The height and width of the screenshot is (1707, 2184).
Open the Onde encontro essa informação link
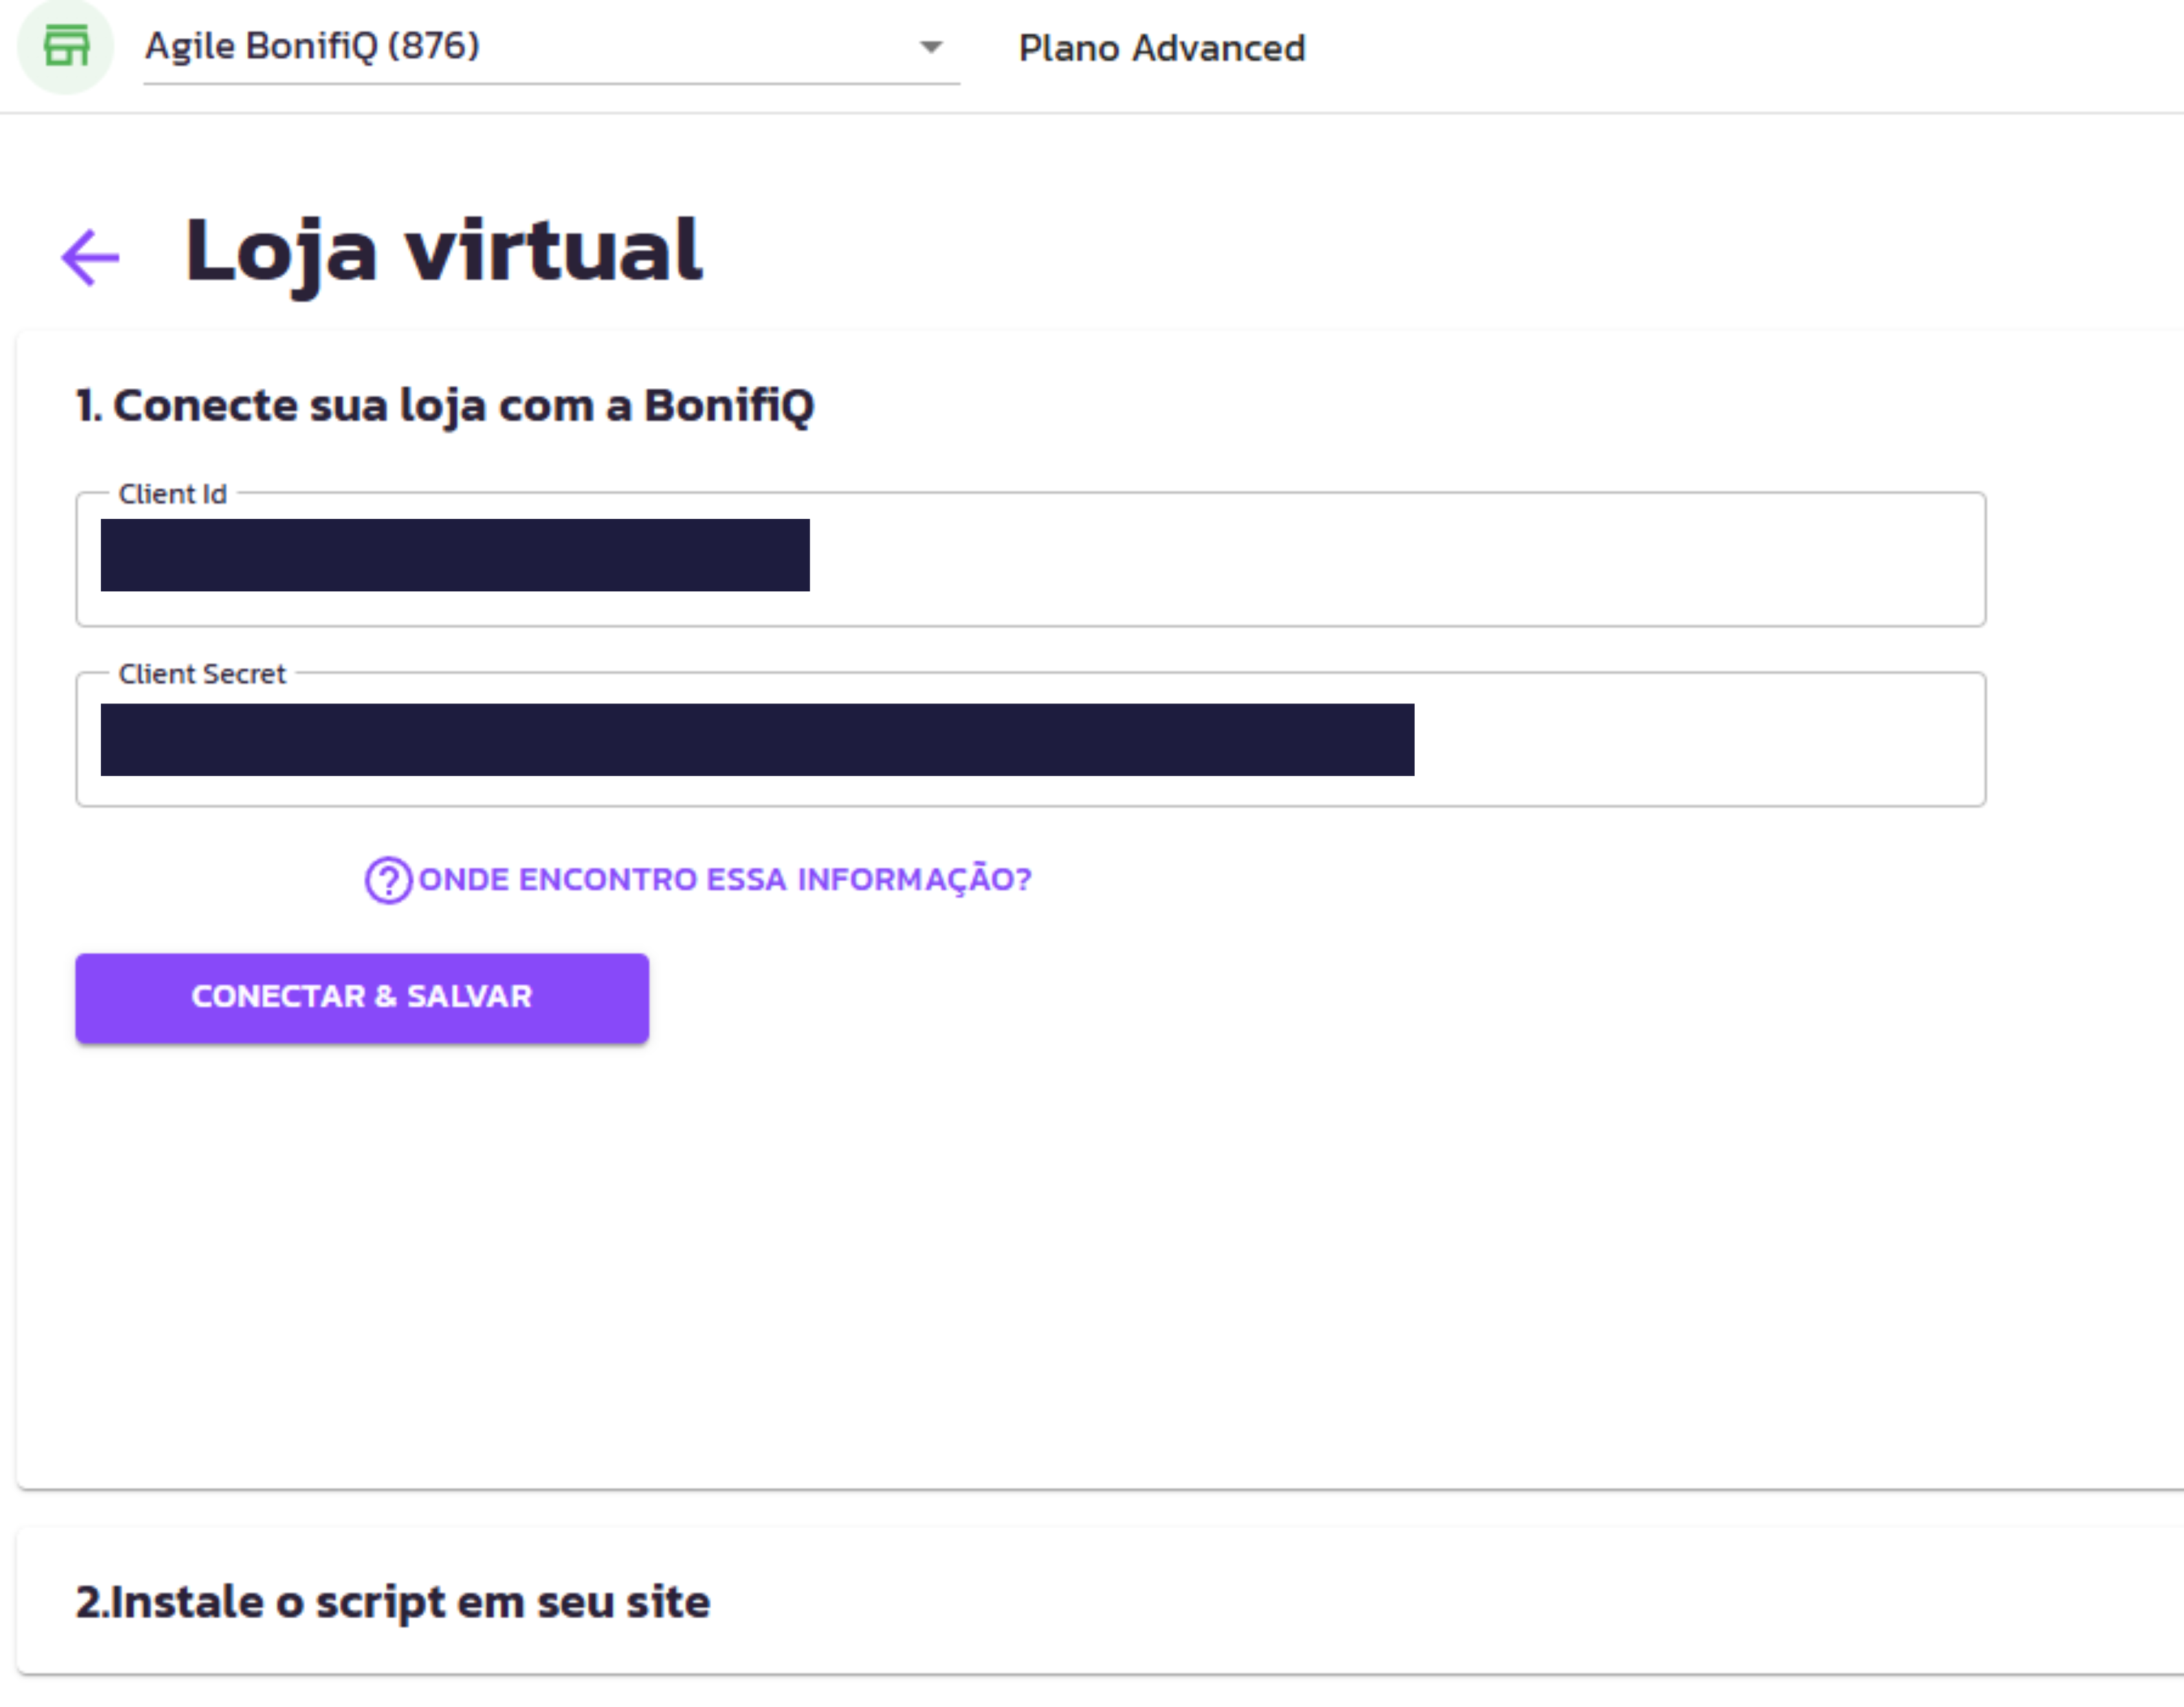pyautogui.click(x=724, y=880)
